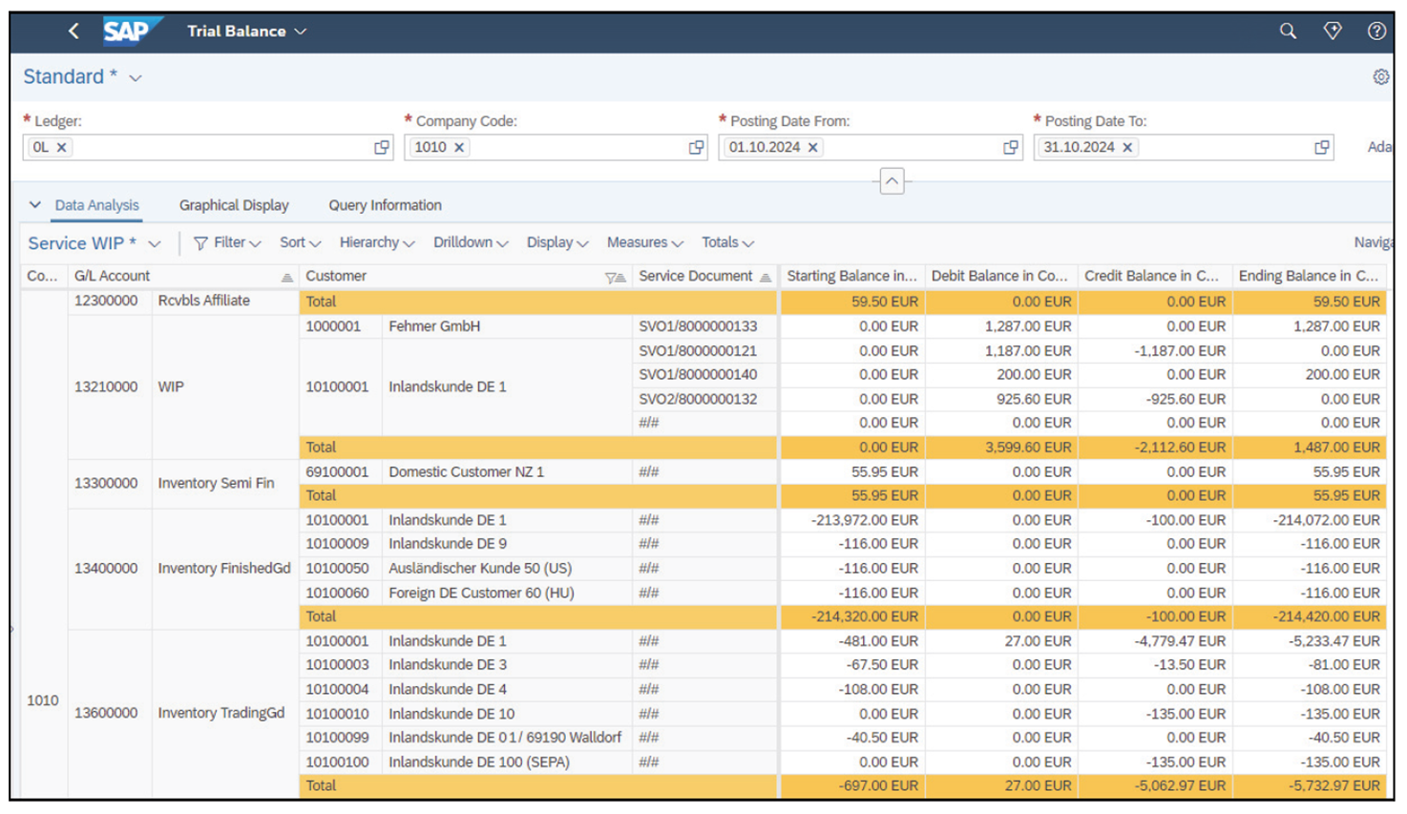Click sort icon on Service Document column
The height and width of the screenshot is (814, 1407).
click(x=766, y=277)
